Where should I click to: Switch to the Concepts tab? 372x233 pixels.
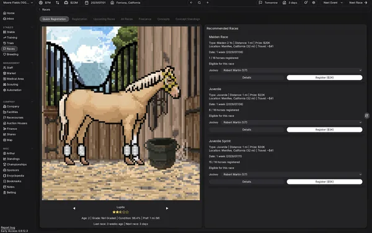point(164,19)
